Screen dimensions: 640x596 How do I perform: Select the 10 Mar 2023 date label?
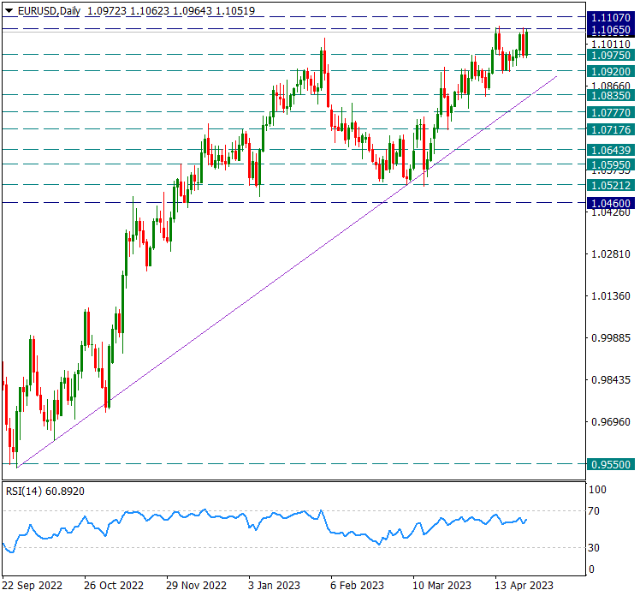[x=442, y=586]
